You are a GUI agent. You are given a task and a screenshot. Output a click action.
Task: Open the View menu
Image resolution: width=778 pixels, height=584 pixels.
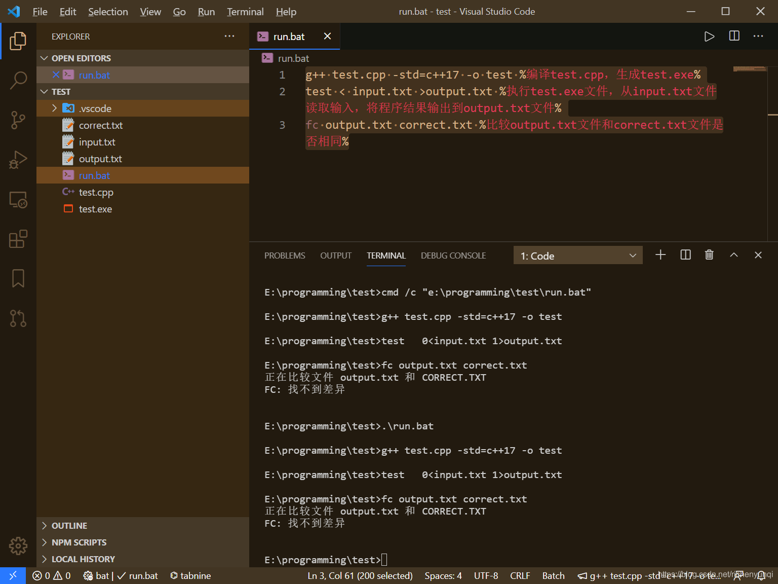pyautogui.click(x=150, y=11)
